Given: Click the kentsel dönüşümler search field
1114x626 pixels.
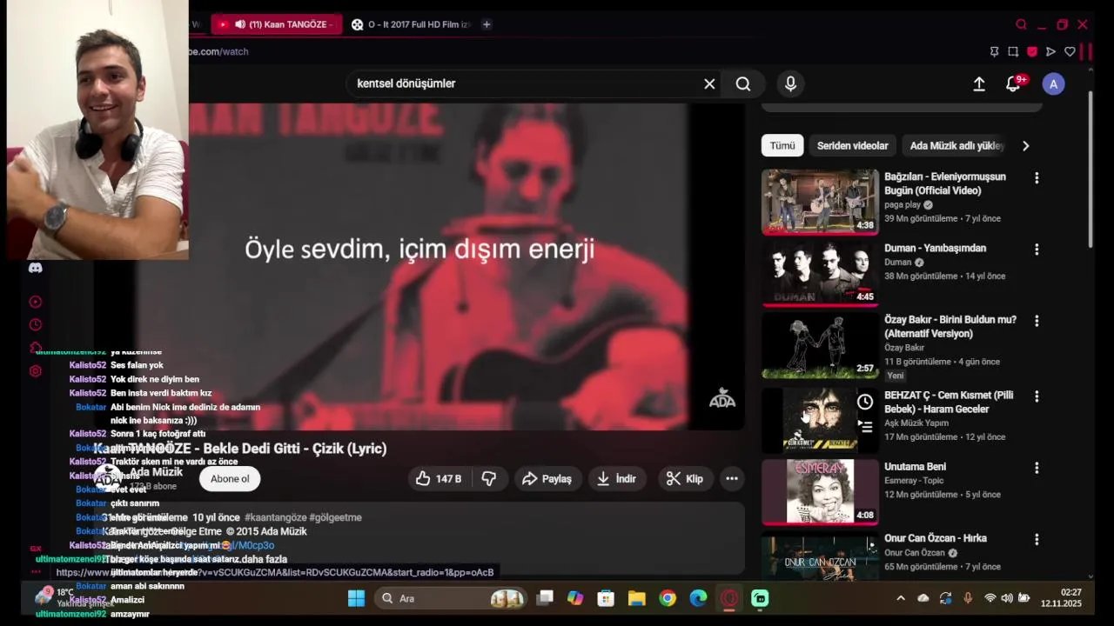Looking at the screenshot, I should tap(522, 83).
